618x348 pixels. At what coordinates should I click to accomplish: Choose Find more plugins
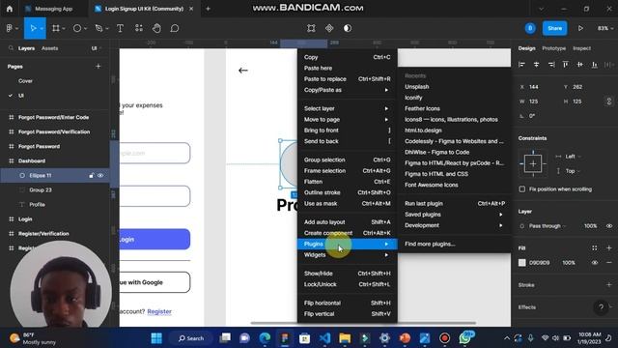pos(454,244)
